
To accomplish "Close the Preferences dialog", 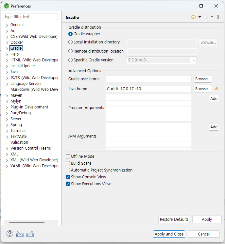I will point(216,6).
